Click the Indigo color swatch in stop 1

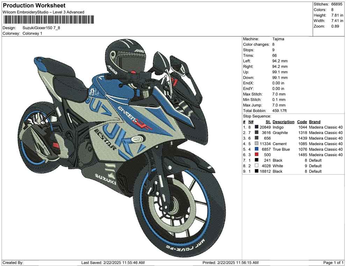[x=257, y=127]
